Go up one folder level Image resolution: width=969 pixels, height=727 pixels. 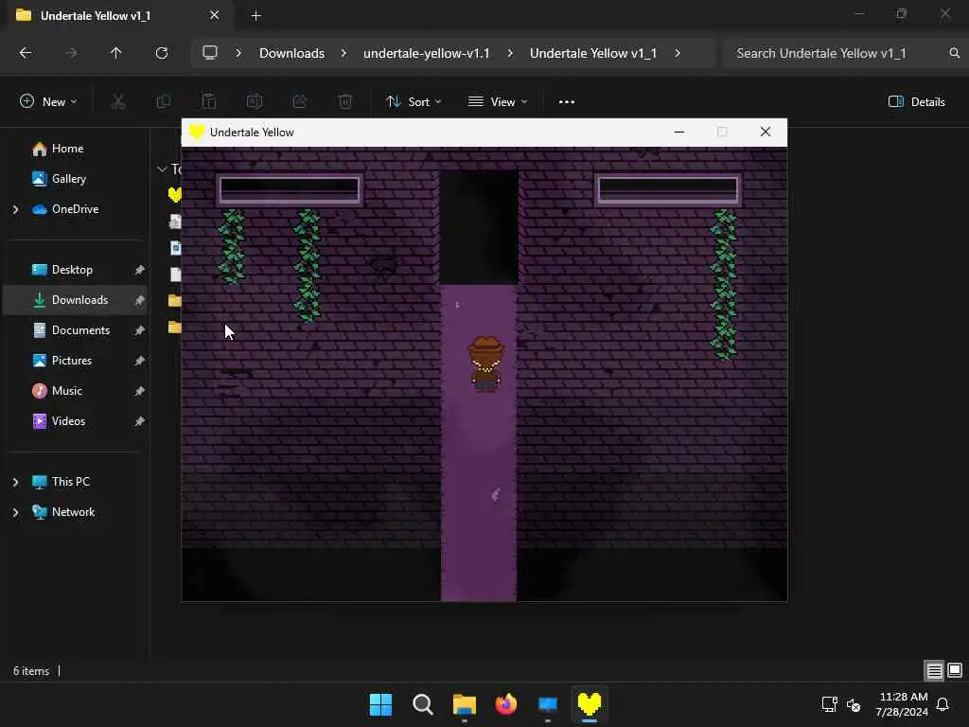tap(115, 53)
